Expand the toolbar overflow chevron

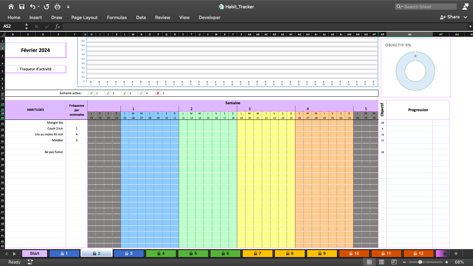[68, 6]
